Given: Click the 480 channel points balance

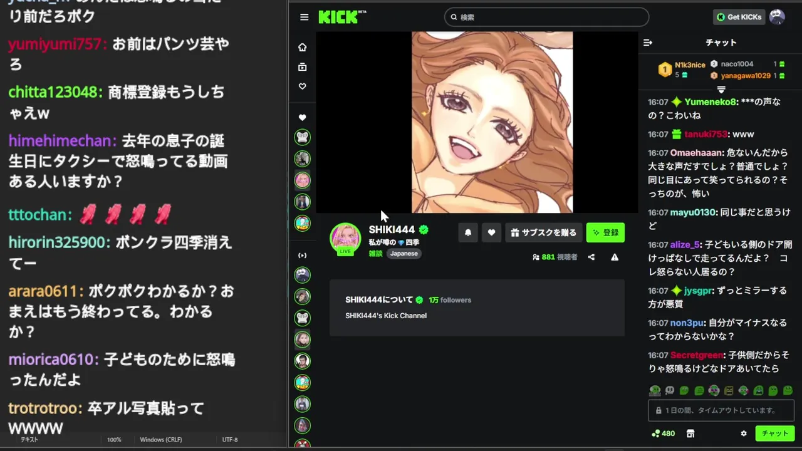Looking at the screenshot, I should [x=664, y=433].
